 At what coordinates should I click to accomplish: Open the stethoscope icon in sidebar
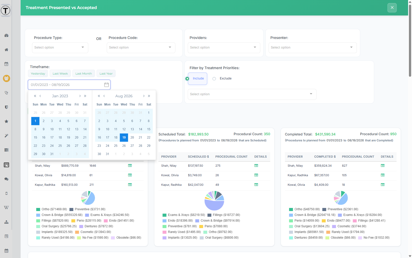coord(6,93)
